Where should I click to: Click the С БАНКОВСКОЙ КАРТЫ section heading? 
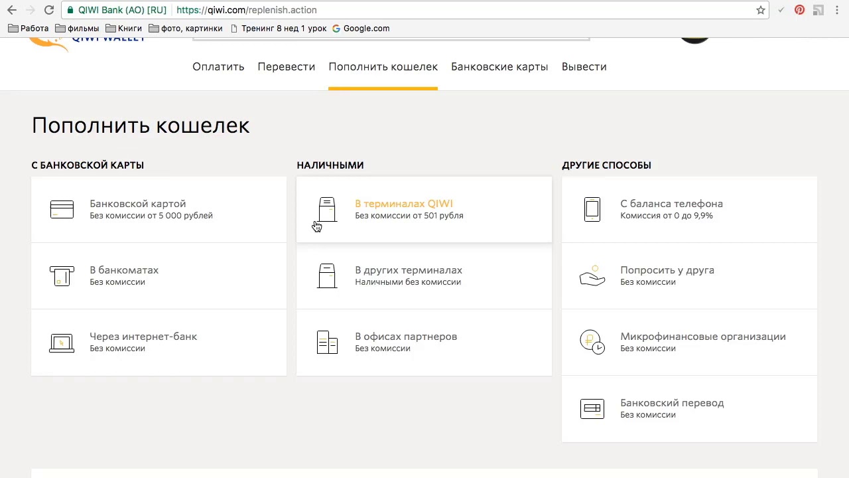(88, 165)
